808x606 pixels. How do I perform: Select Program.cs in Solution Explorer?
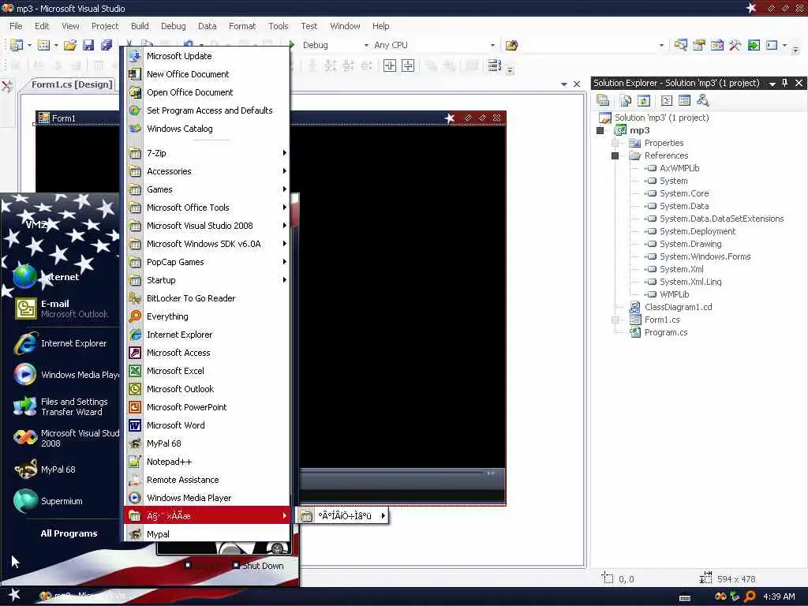click(666, 332)
